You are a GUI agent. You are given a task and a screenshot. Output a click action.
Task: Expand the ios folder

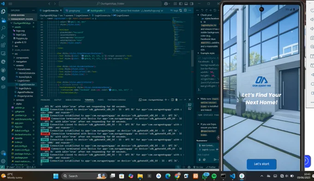tap(16, 46)
